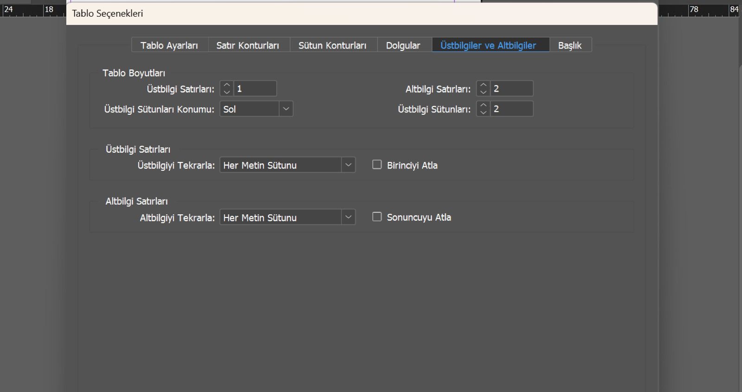Decrease Altbilgi Satırları value with down arrow

tap(483, 92)
